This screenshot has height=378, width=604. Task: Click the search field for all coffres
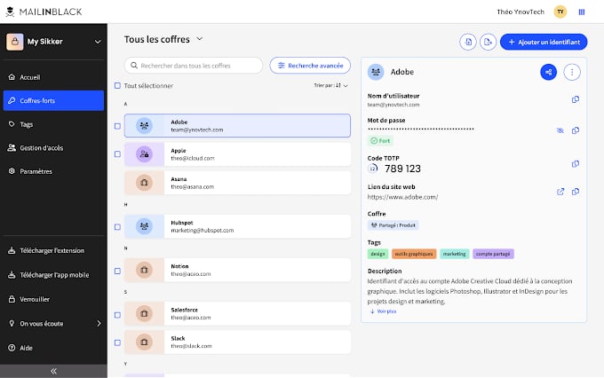pyautogui.click(x=194, y=66)
